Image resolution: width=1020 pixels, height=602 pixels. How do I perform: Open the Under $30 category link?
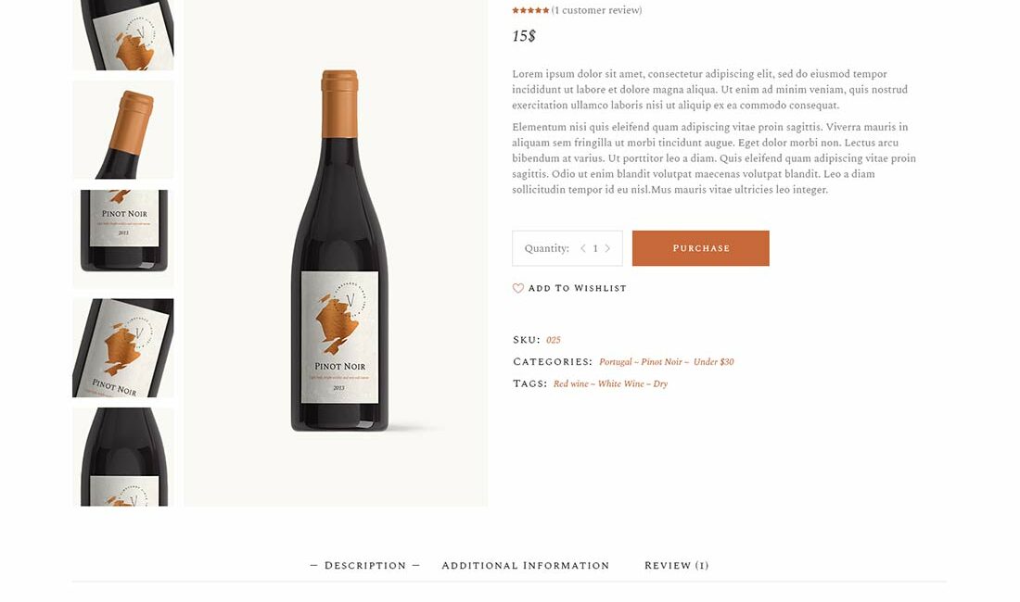[714, 362]
